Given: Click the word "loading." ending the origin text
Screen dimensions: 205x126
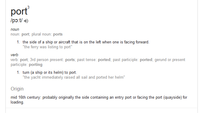Looking at the screenshot, I should pyautogui.click(x=17, y=102).
